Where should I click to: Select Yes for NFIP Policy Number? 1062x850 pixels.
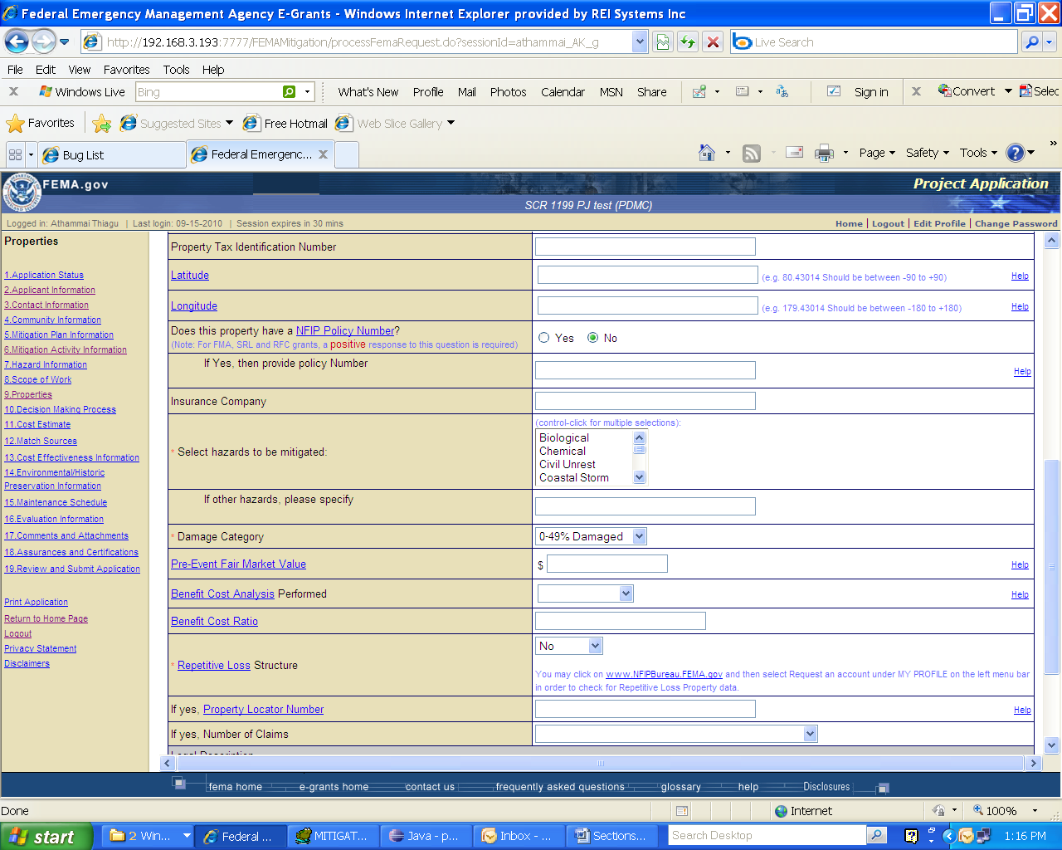pos(544,338)
